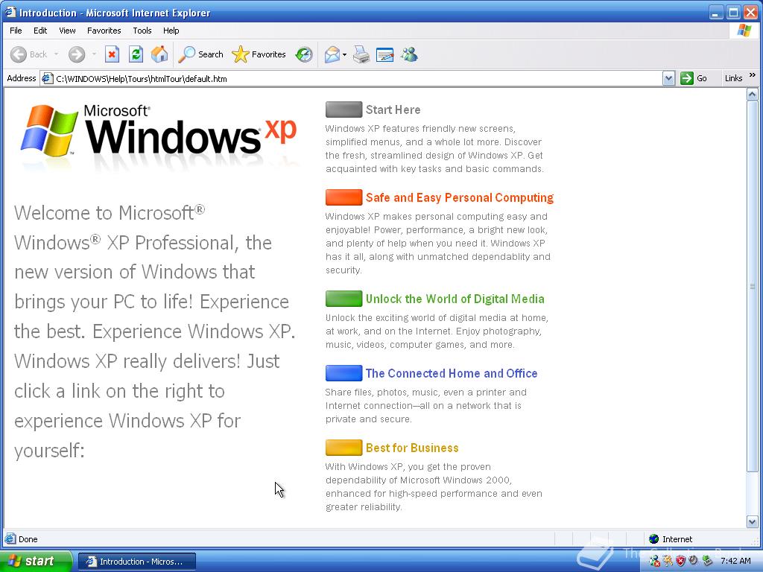Screen dimensions: 763x572
Task: Click the page icon in address bar
Action: [x=47, y=78]
